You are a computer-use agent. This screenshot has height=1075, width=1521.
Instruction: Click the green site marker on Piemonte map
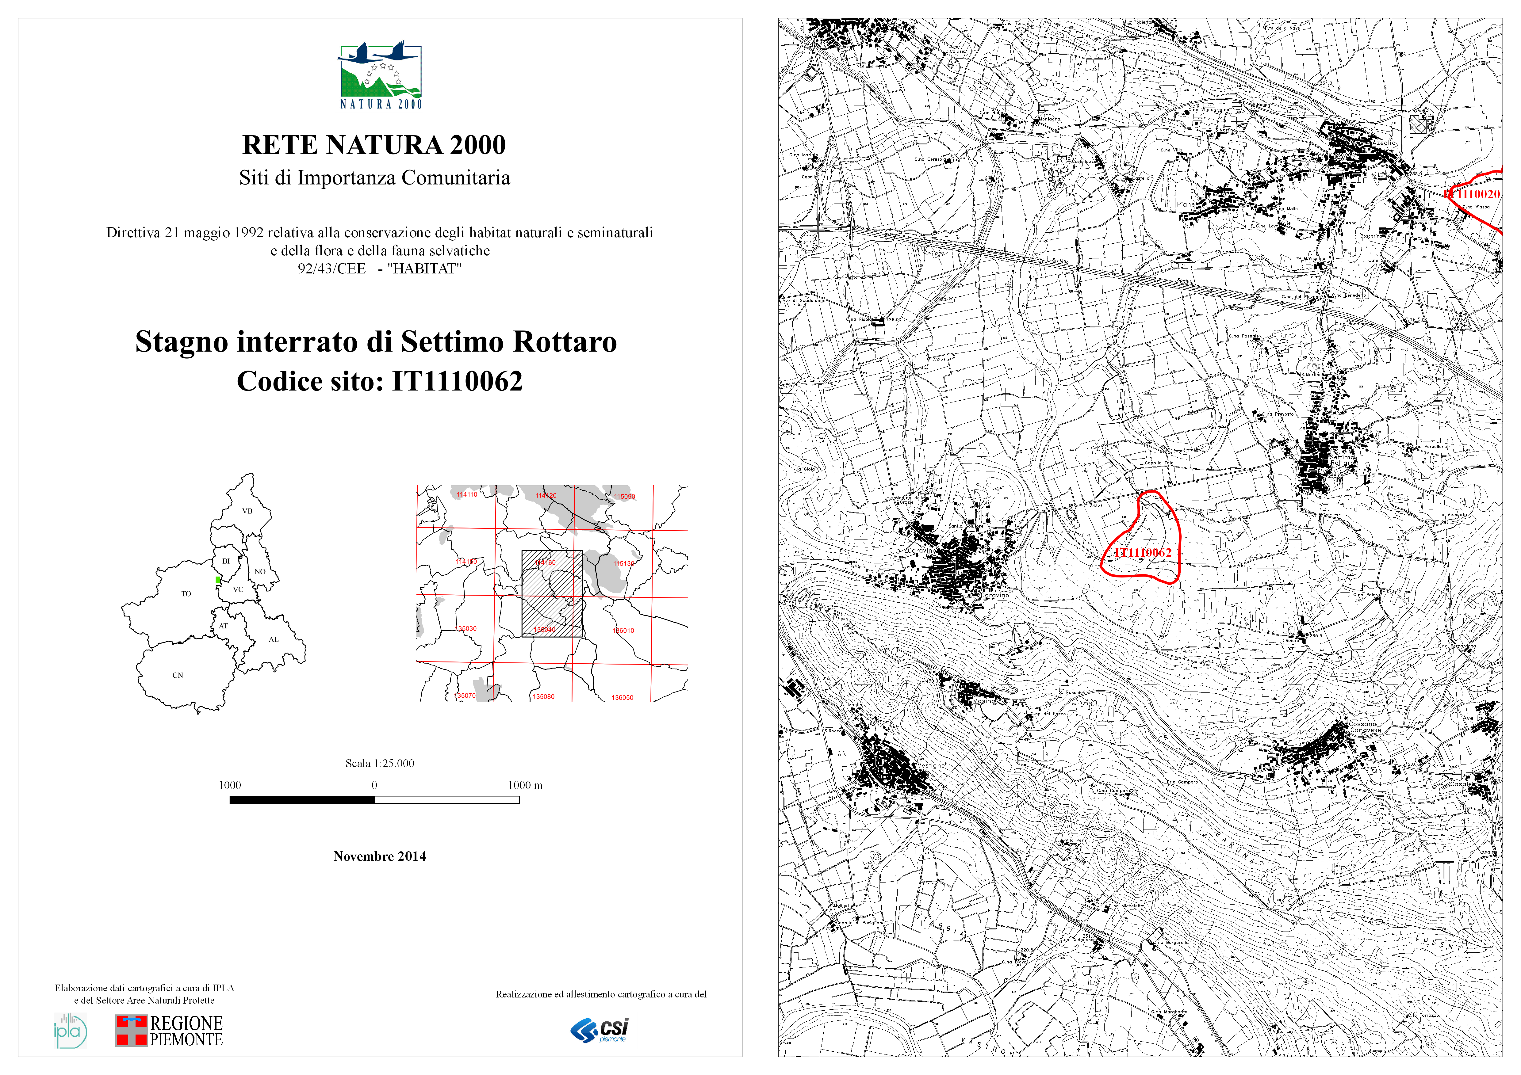[x=218, y=580]
